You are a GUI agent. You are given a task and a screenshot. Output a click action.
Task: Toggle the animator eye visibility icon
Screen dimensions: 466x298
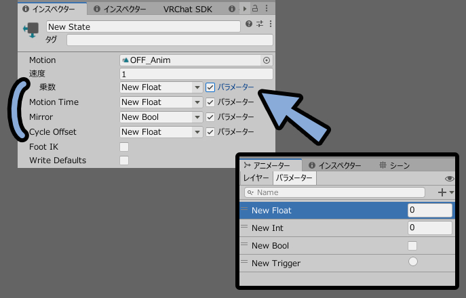[449, 178]
